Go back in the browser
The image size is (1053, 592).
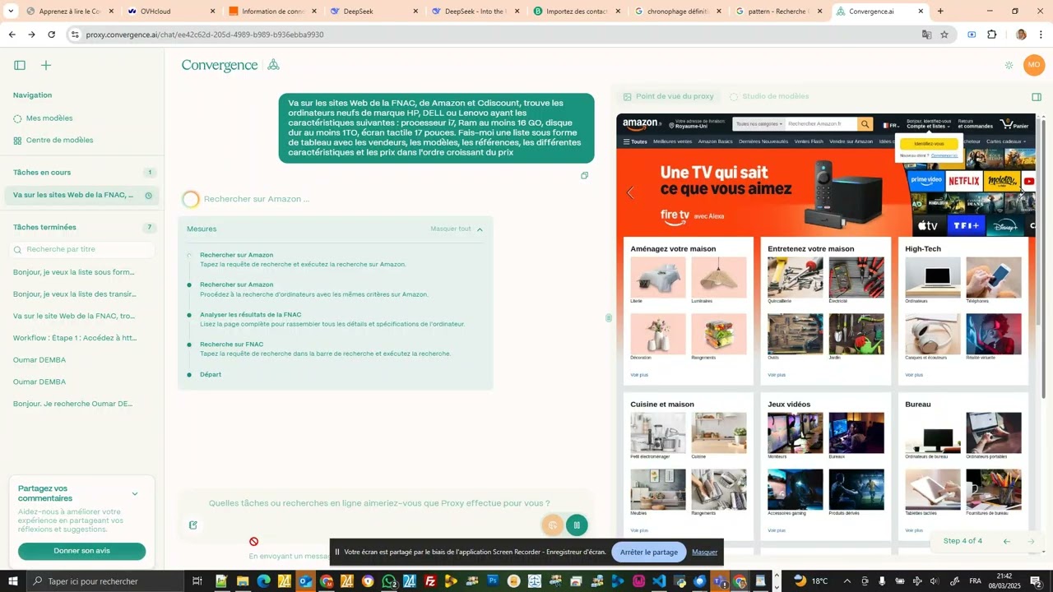point(12,35)
